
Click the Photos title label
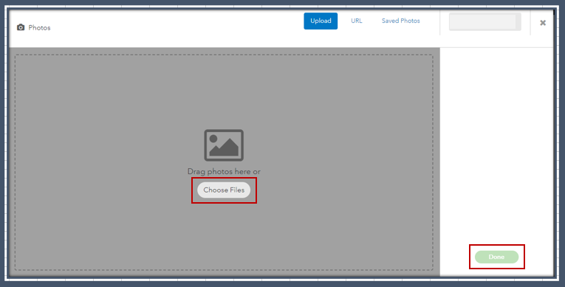[x=39, y=28]
